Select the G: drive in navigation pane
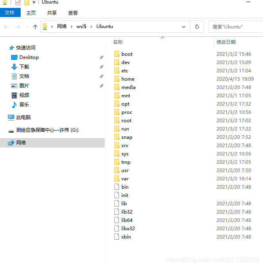This screenshot has height=267, width=263. coord(47,130)
